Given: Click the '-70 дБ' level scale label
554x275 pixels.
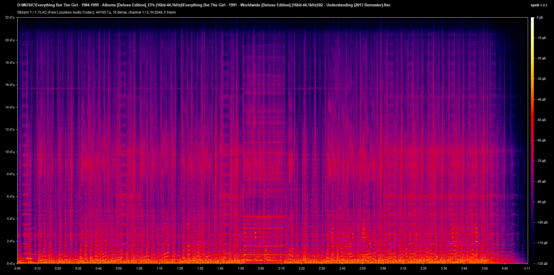Looking at the screenshot, I should 541,161.
